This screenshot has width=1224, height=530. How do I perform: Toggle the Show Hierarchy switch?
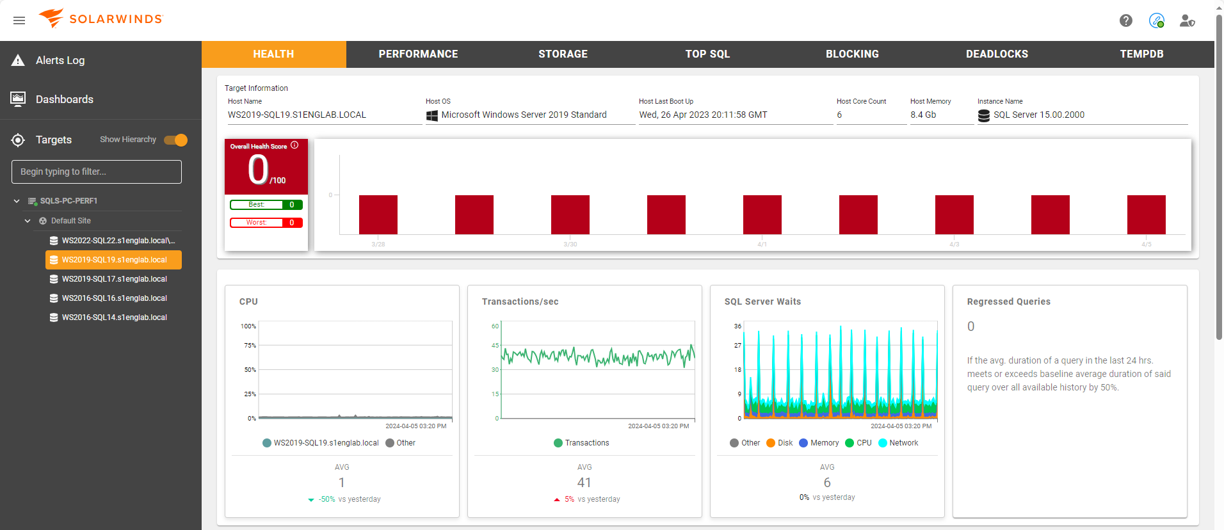(x=175, y=140)
